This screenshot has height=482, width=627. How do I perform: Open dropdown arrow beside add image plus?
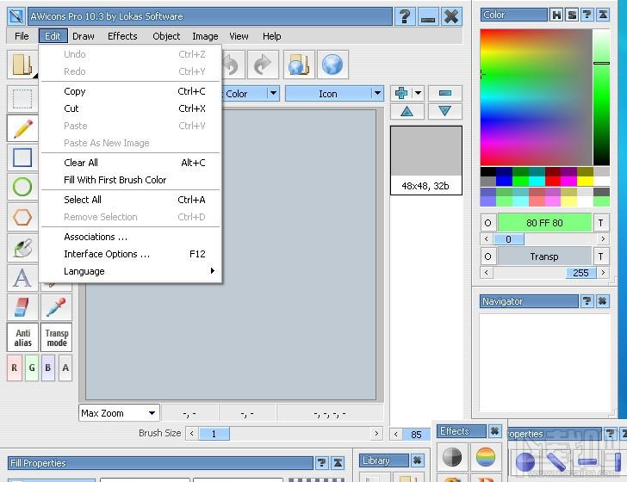[419, 93]
